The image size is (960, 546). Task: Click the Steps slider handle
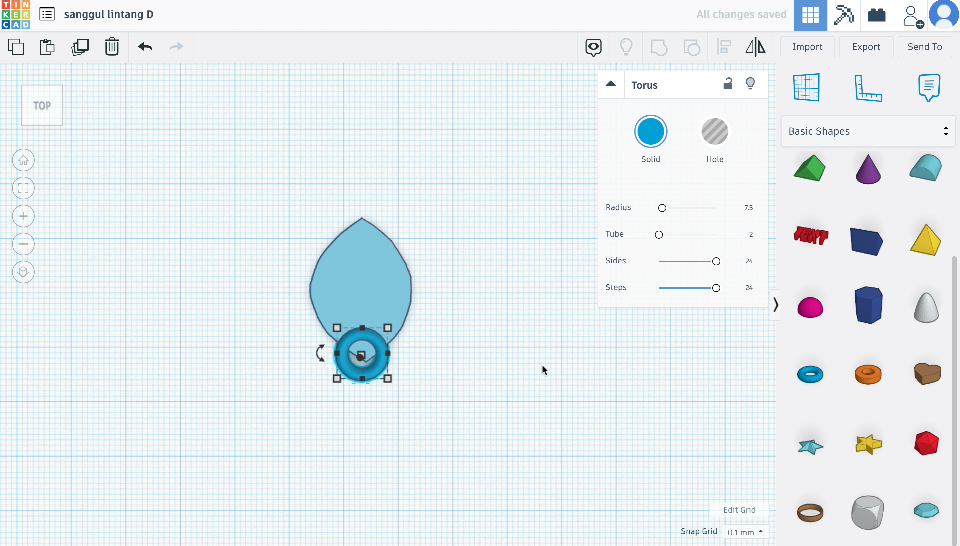pos(716,288)
